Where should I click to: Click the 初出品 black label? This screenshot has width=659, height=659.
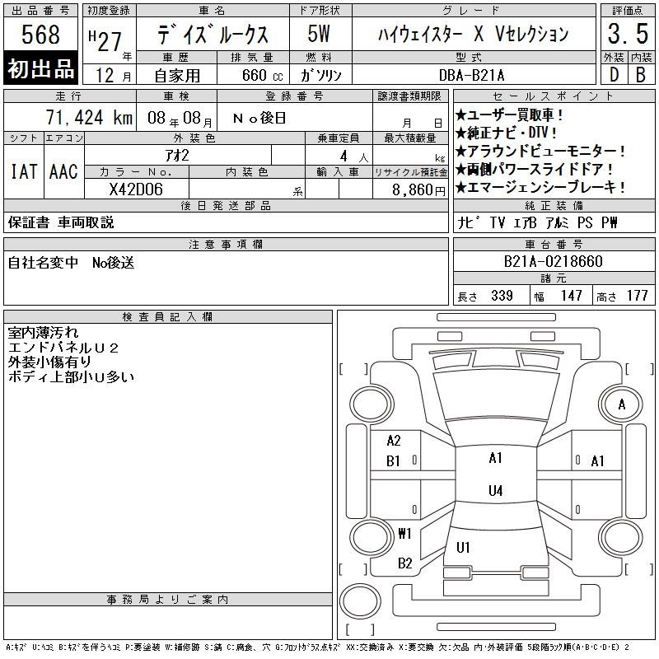(40, 68)
